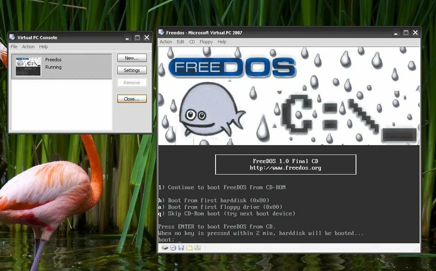Click the boot: prompt in the guest screen
Image resolution: width=436 pixels, height=271 pixels.
point(166,240)
